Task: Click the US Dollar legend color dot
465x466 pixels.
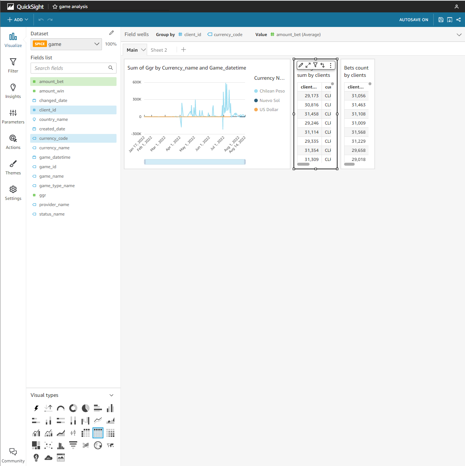Action: coord(256,110)
